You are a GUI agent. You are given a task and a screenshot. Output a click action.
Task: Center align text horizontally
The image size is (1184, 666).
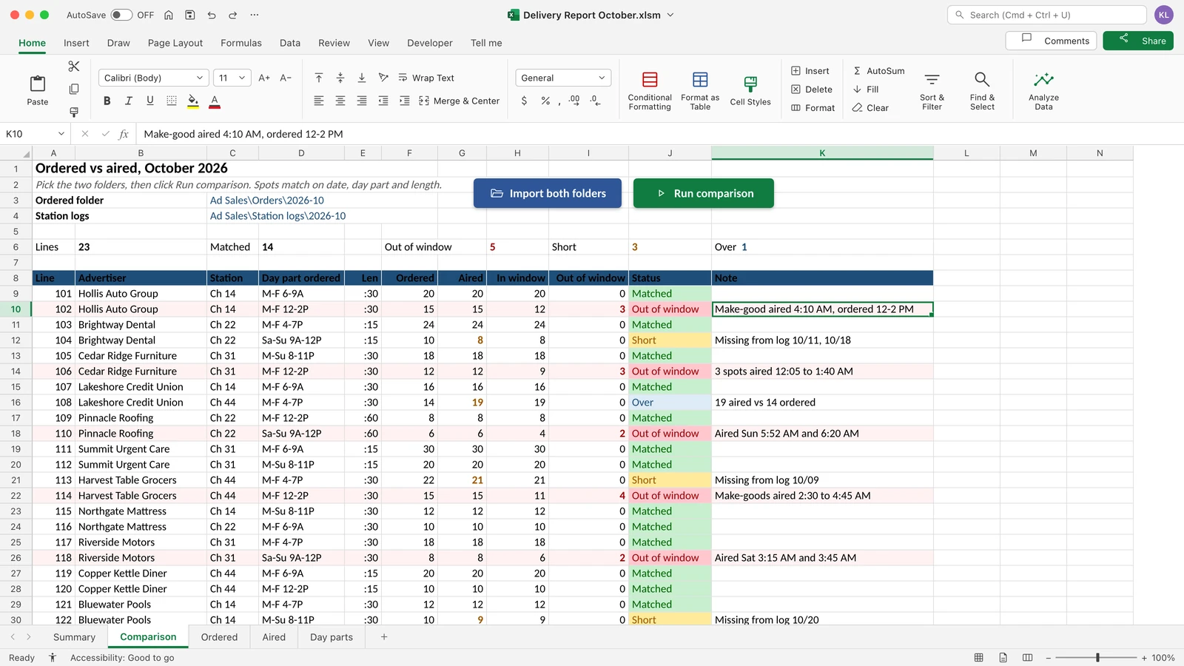click(340, 101)
